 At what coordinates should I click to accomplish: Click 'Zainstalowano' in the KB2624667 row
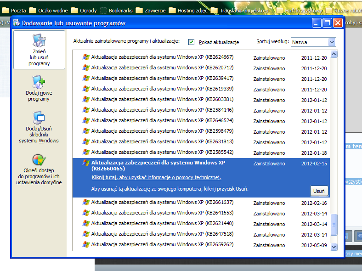[269, 58]
